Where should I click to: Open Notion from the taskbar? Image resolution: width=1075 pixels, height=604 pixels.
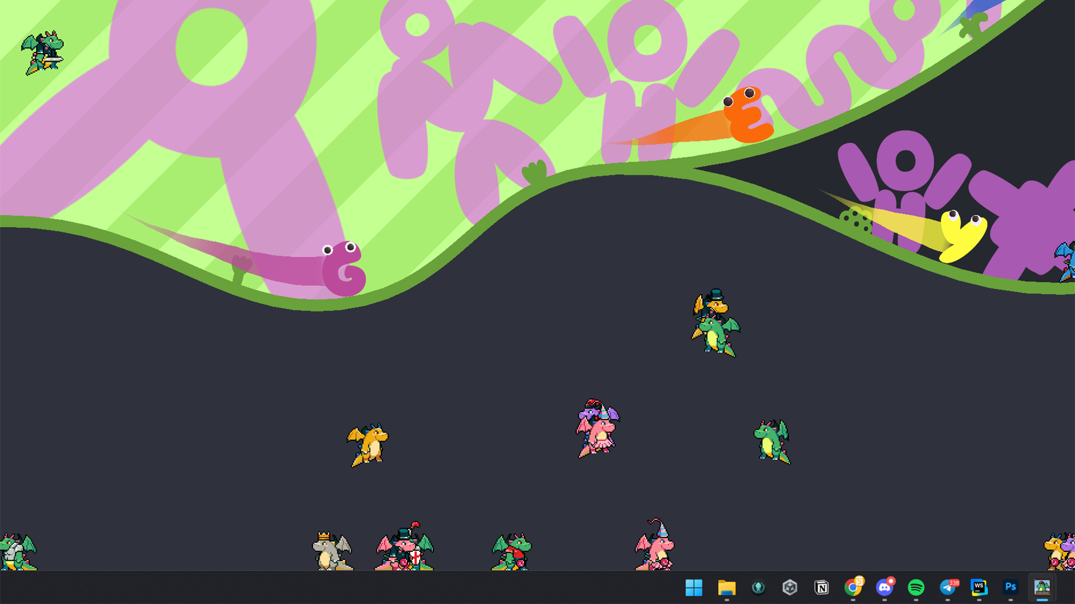pyautogui.click(x=821, y=587)
